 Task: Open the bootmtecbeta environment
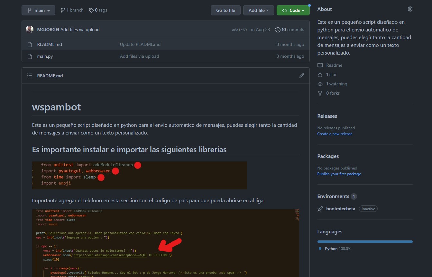(x=341, y=209)
